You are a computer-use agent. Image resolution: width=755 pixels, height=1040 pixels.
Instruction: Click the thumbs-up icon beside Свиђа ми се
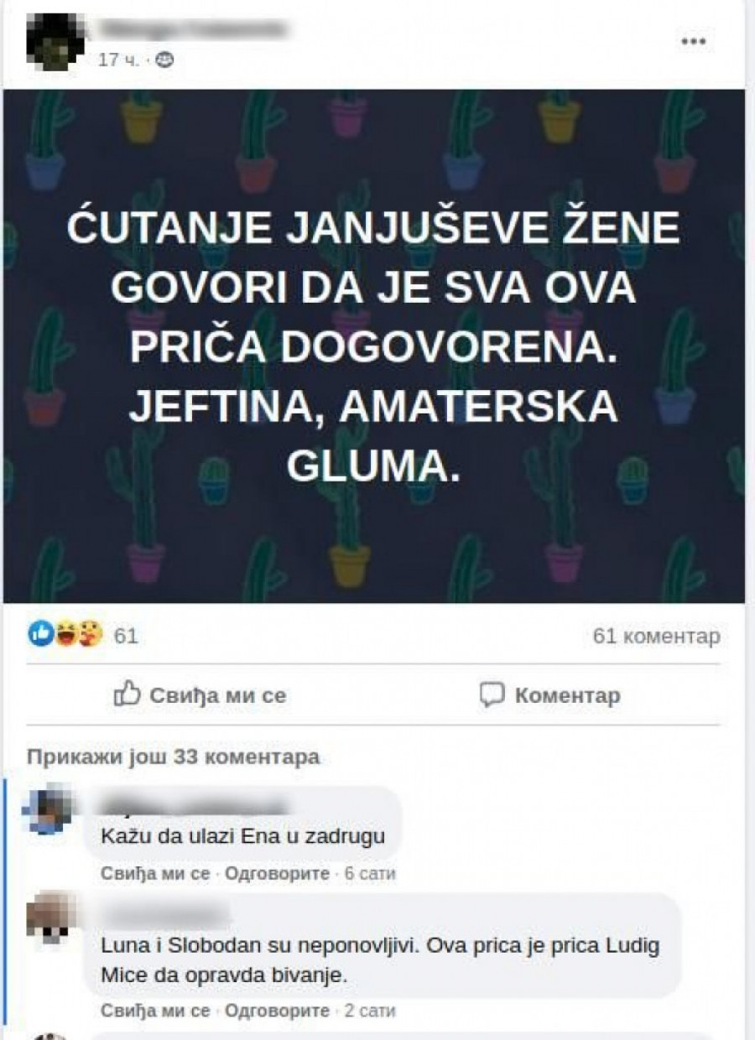(x=126, y=694)
